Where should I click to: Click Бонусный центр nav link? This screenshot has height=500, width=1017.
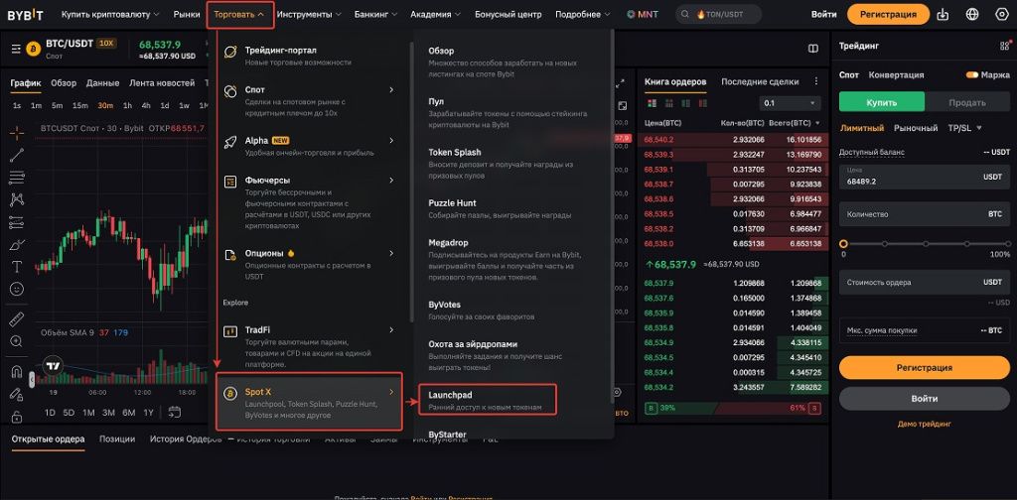(x=508, y=14)
